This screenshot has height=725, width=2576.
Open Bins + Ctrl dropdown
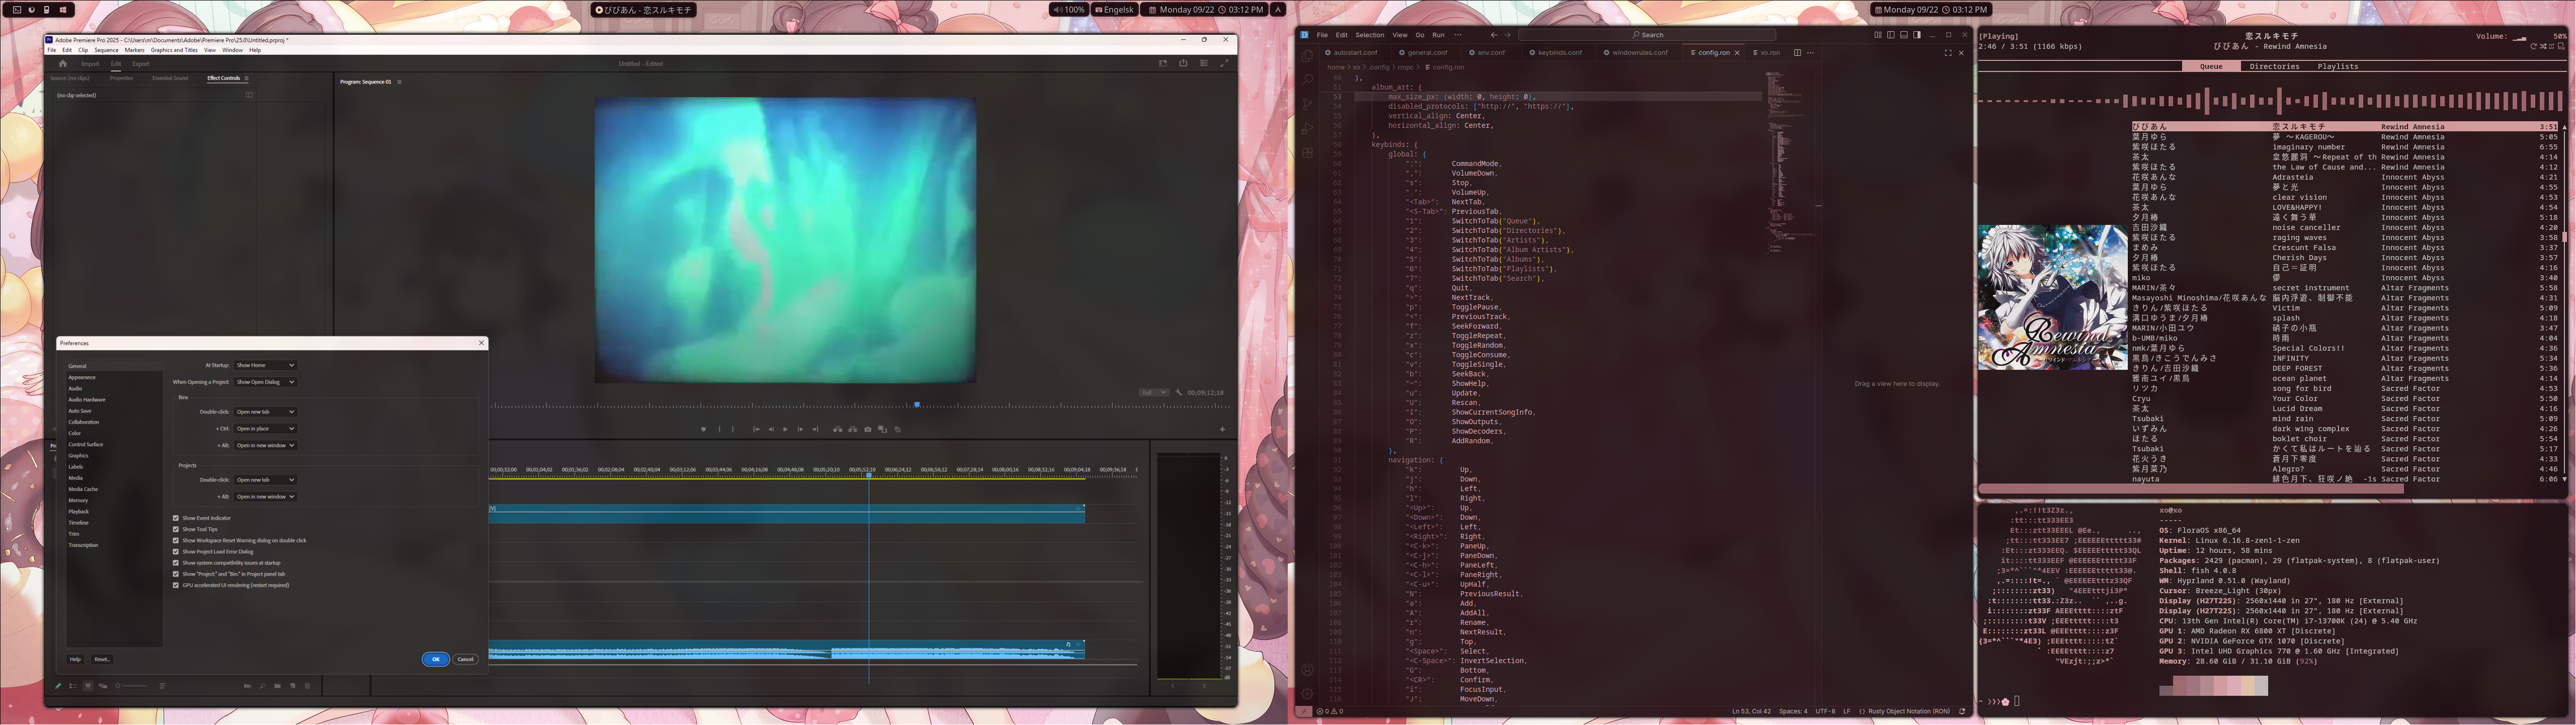coord(265,429)
